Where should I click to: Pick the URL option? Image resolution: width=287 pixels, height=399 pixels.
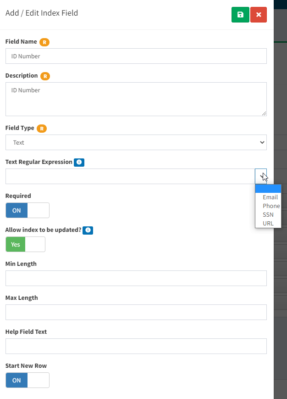[268, 223]
